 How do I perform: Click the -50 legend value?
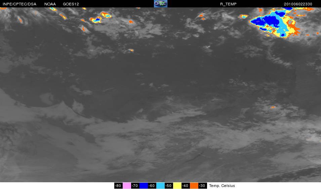tap(169, 186)
